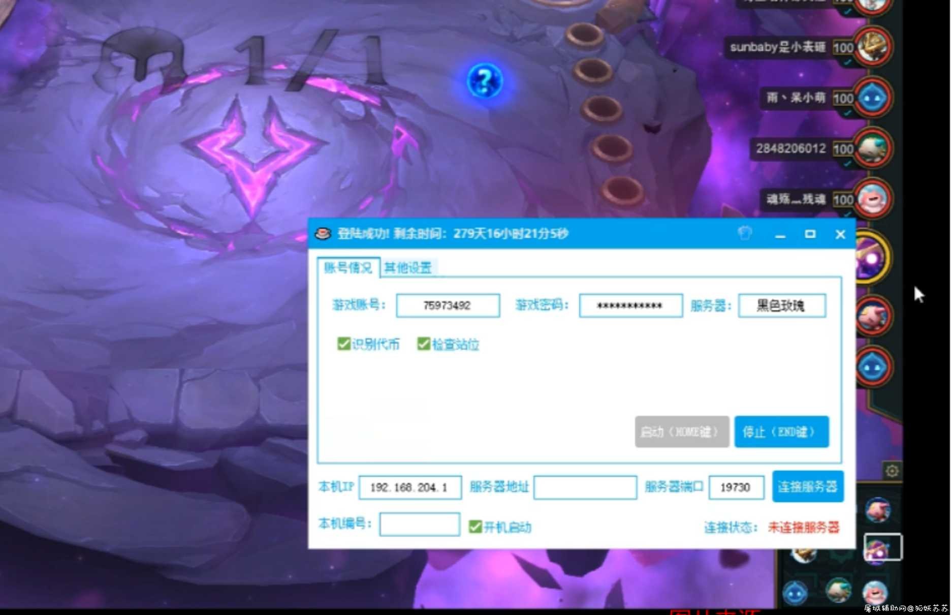Click the app logo icon in title bar
The height and width of the screenshot is (615, 951).
(x=323, y=234)
